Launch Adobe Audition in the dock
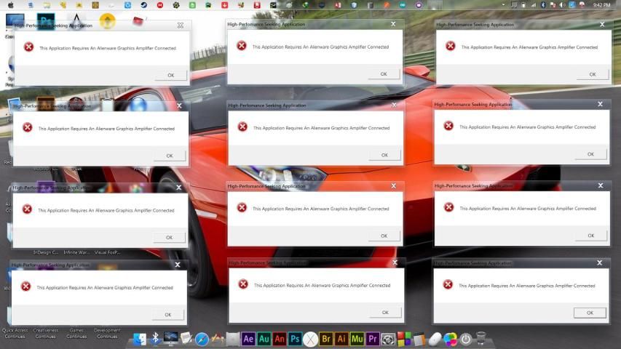This screenshot has width=621, height=349. (x=264, y=339)
